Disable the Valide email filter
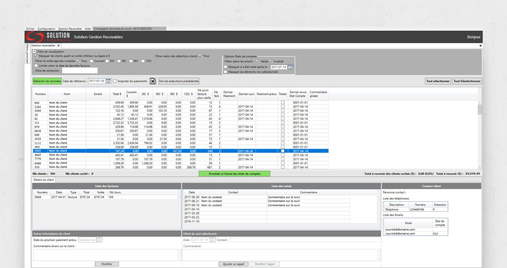The width and height of the screenshot is (507, 268). point(257,62)
